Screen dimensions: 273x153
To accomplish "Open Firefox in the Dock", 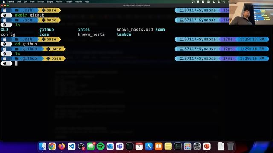I will (61, 146).
